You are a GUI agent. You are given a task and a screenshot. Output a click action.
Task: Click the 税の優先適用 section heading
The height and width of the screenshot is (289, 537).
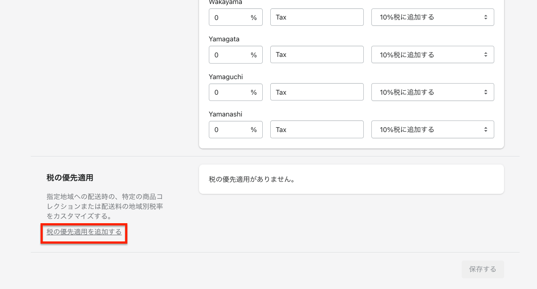tap(69, 177)
